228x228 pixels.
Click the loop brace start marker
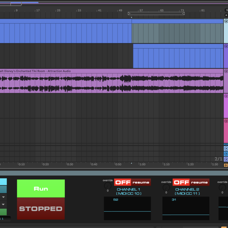pyautogui.click(x=129, y=13)
